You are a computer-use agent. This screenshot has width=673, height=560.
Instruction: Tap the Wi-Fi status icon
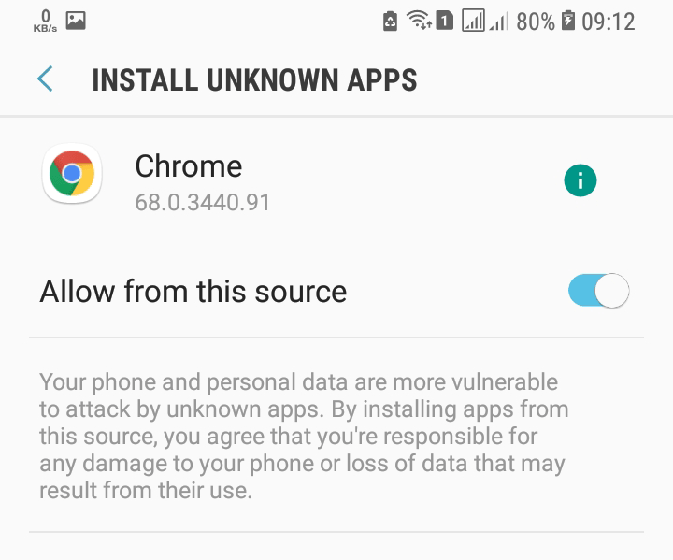coord(419,21)
